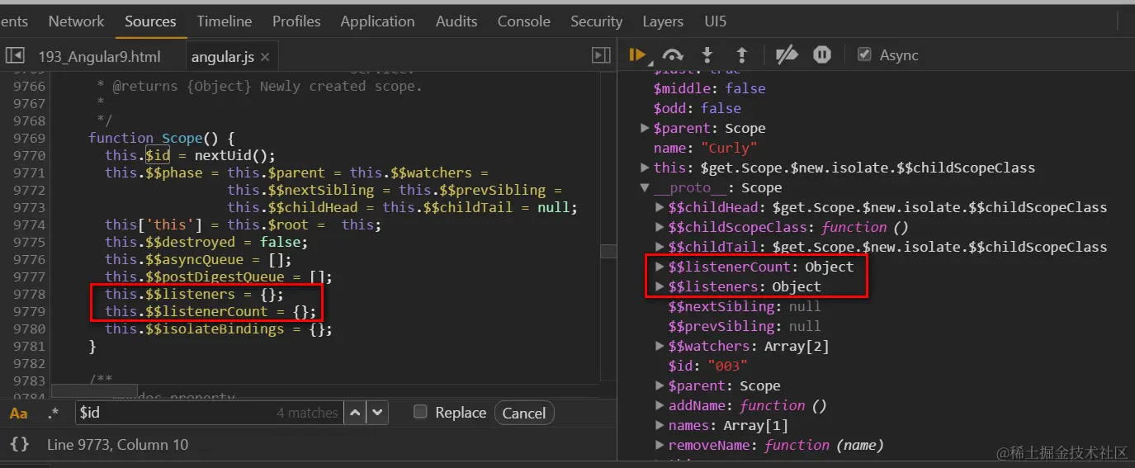Resume script execution with the play button
The width and height of the screenshot is (1135, 468).
pos(636,55)
